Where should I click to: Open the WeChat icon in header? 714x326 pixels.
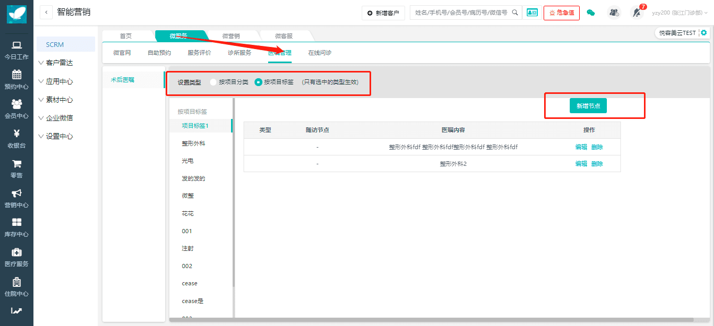click(x=591, y=13)
